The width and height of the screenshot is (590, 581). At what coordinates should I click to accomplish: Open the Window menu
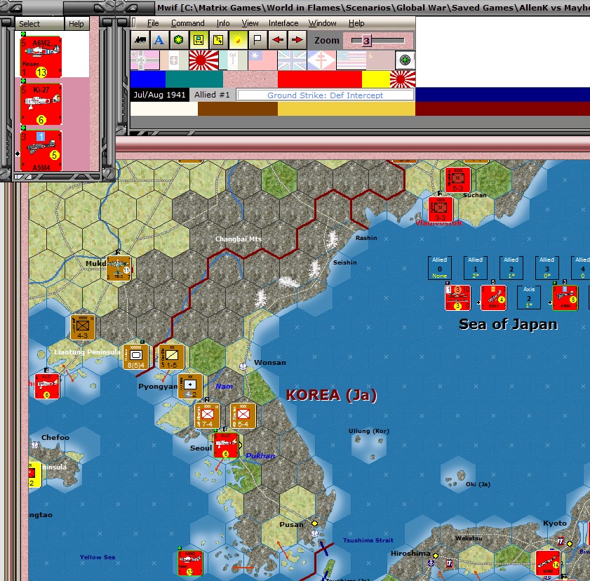[323, 23]
